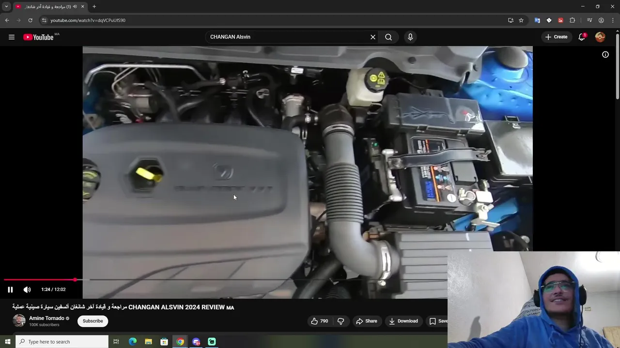This screenshot has width=620, height=348.
Task: Open the YouTube guide hamburger menu
Action: 12,37
